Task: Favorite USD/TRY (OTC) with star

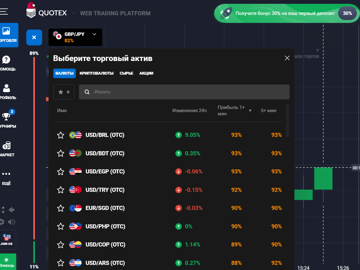Action: pyautogui.click(x=61, y=190)
